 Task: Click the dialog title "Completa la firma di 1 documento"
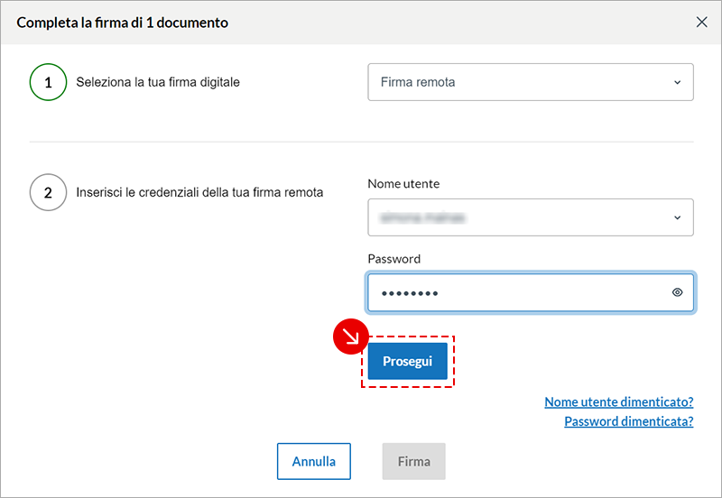pyautogui.click(x=123, y=23)
